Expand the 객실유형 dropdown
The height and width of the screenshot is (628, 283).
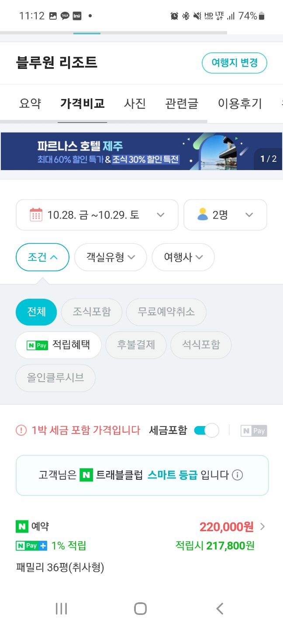coord(110,257)
